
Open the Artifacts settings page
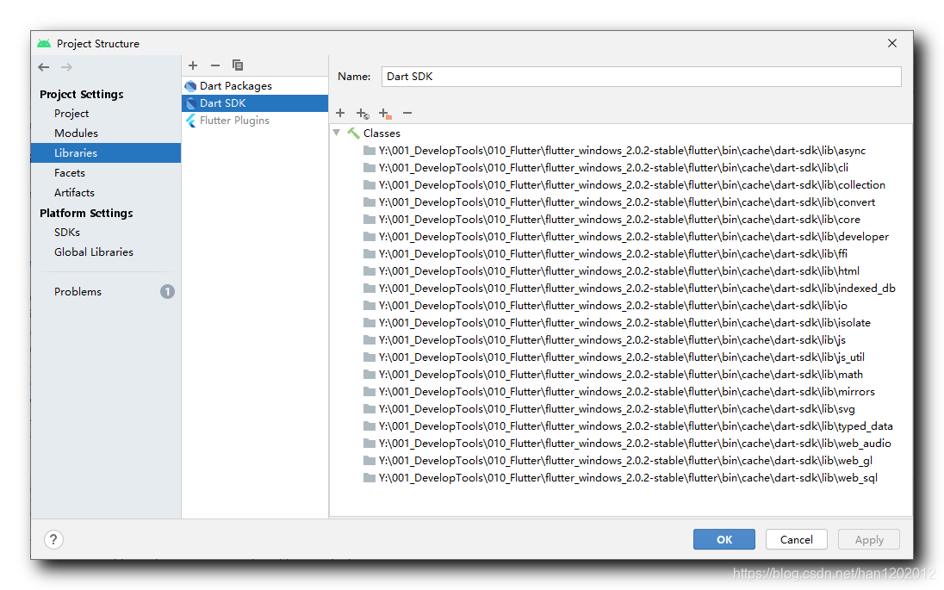pyautogui.click(x=74, y=193)
